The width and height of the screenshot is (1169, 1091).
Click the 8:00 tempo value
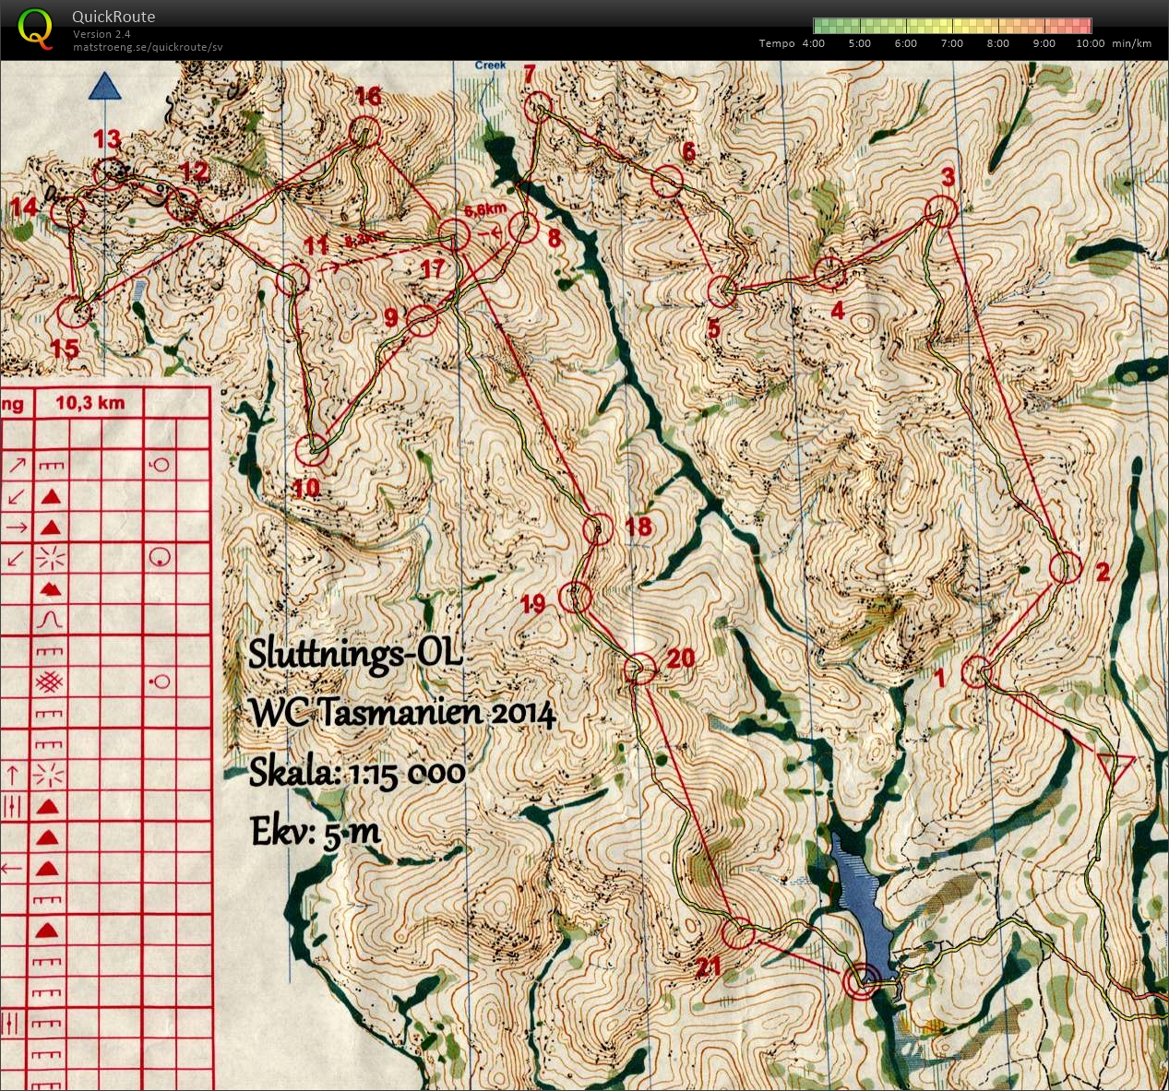tap(998, 43)
